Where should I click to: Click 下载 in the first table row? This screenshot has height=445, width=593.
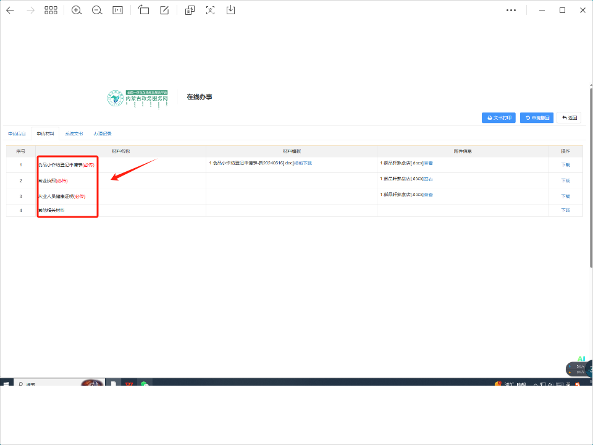(x=565, y=165)
